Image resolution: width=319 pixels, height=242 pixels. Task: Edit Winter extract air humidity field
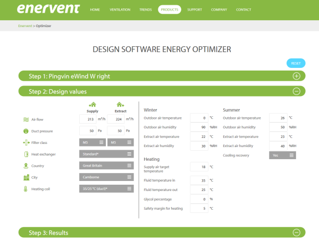199,146
